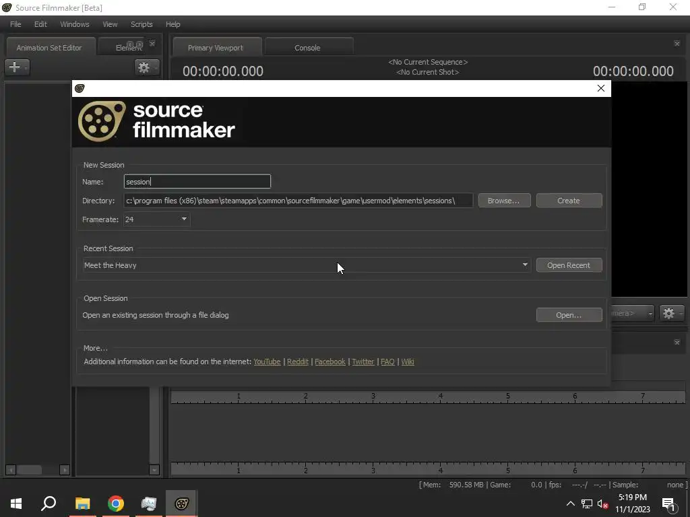Click the Windows Start button
Viewport: 690px width, 517px height.
tap(16, 504)
